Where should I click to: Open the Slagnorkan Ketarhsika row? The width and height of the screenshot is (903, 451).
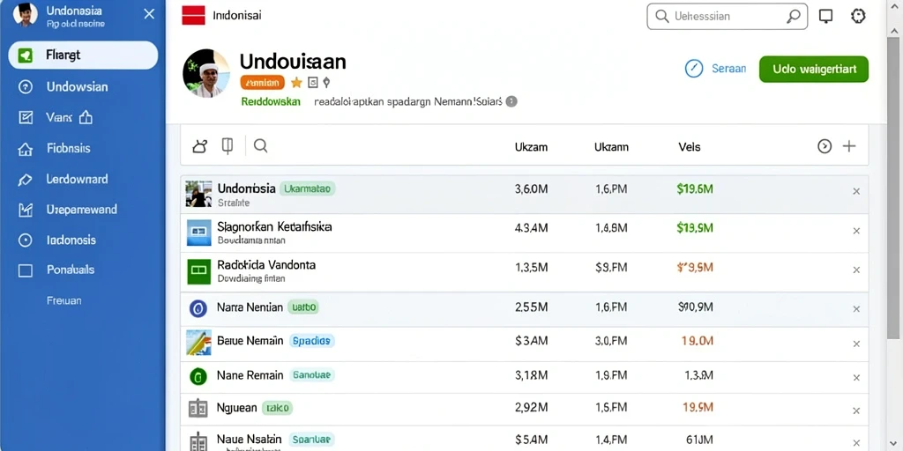tap(524, 233)
